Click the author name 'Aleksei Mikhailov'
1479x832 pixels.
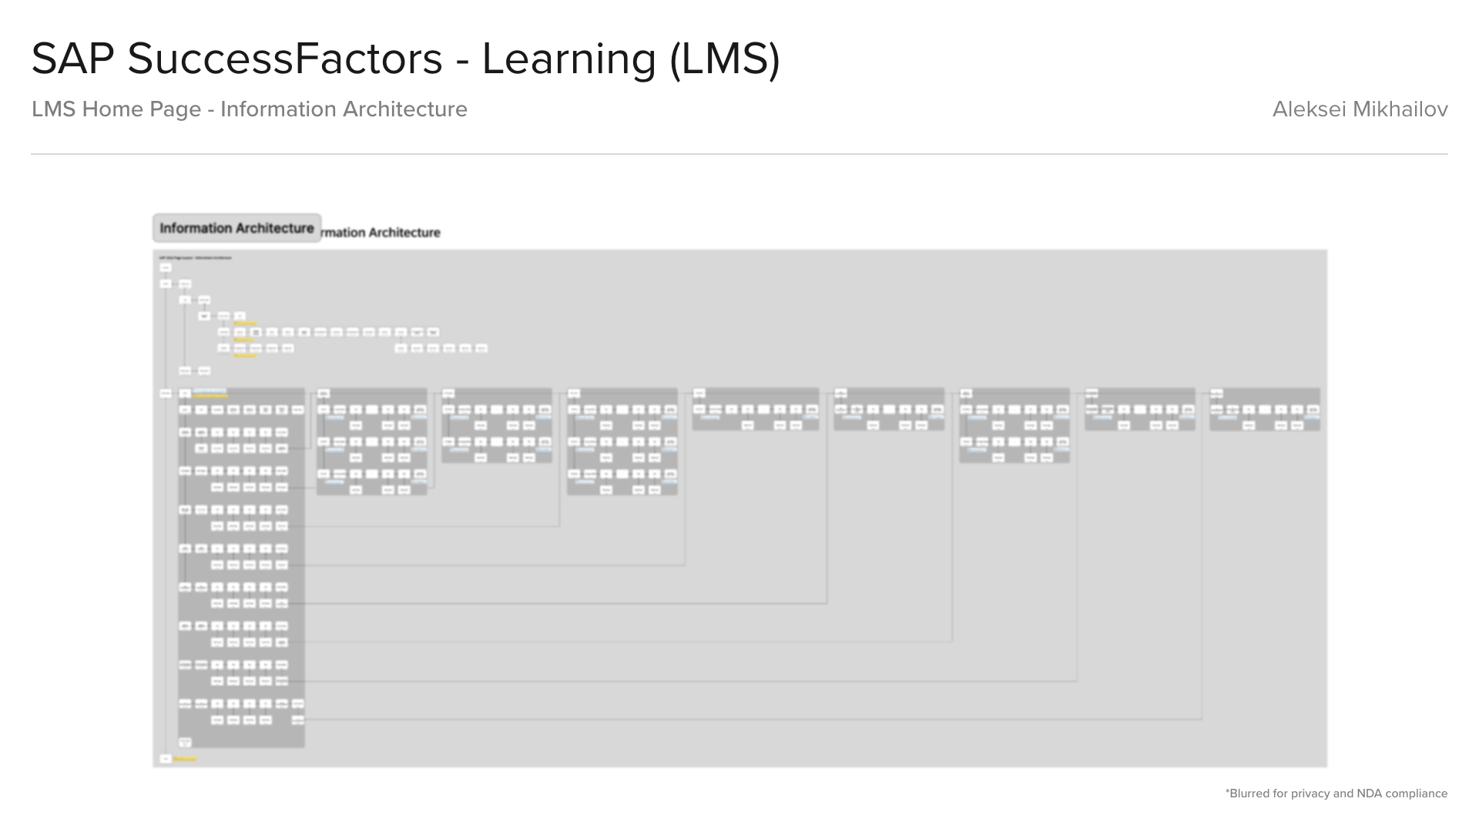pyautogui.click(x=1360, y=109)
